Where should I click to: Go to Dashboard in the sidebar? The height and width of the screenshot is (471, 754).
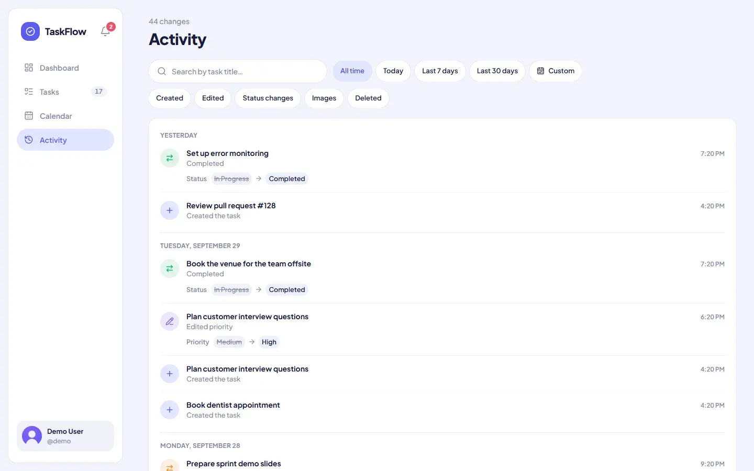(x=65, y=68)
